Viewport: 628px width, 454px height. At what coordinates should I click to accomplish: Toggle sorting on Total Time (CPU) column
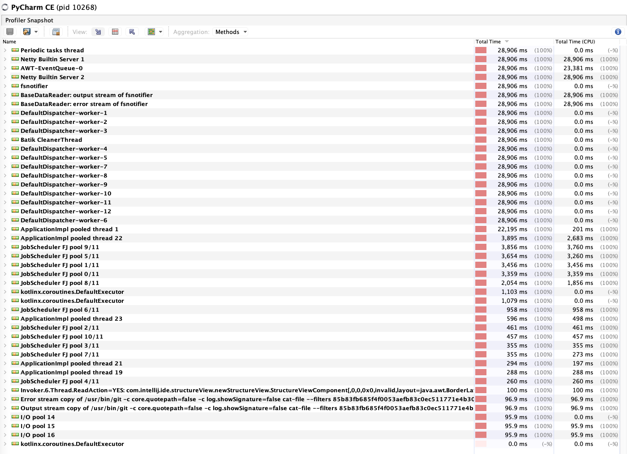[x=575, y=41]
